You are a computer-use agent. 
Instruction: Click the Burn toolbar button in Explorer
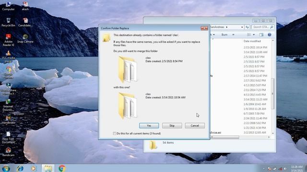tap(224, 35)
